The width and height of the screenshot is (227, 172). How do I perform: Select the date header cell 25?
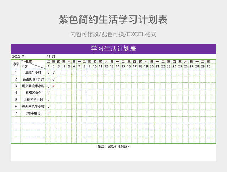[180, 66]
